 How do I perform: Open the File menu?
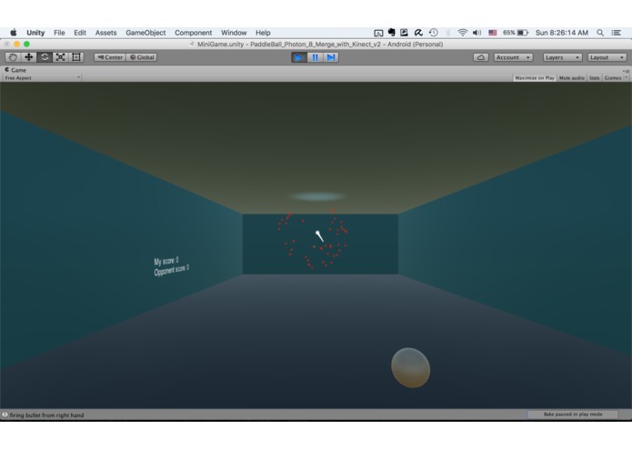pos(59,33)
